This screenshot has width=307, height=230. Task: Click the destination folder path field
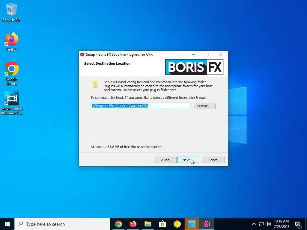pyautogui.click(x=140, y=106)
